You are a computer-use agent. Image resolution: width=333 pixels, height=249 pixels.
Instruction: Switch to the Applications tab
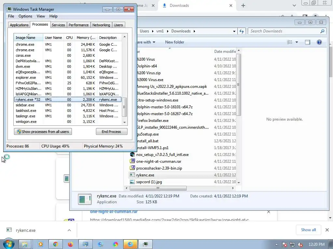click(x=19, y=25)
